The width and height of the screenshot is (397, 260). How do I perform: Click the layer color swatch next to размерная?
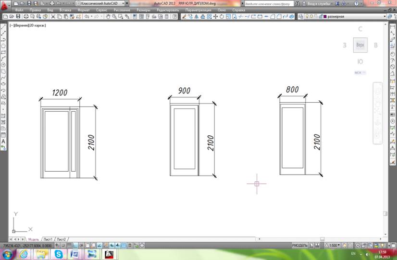tap(325, 17)
